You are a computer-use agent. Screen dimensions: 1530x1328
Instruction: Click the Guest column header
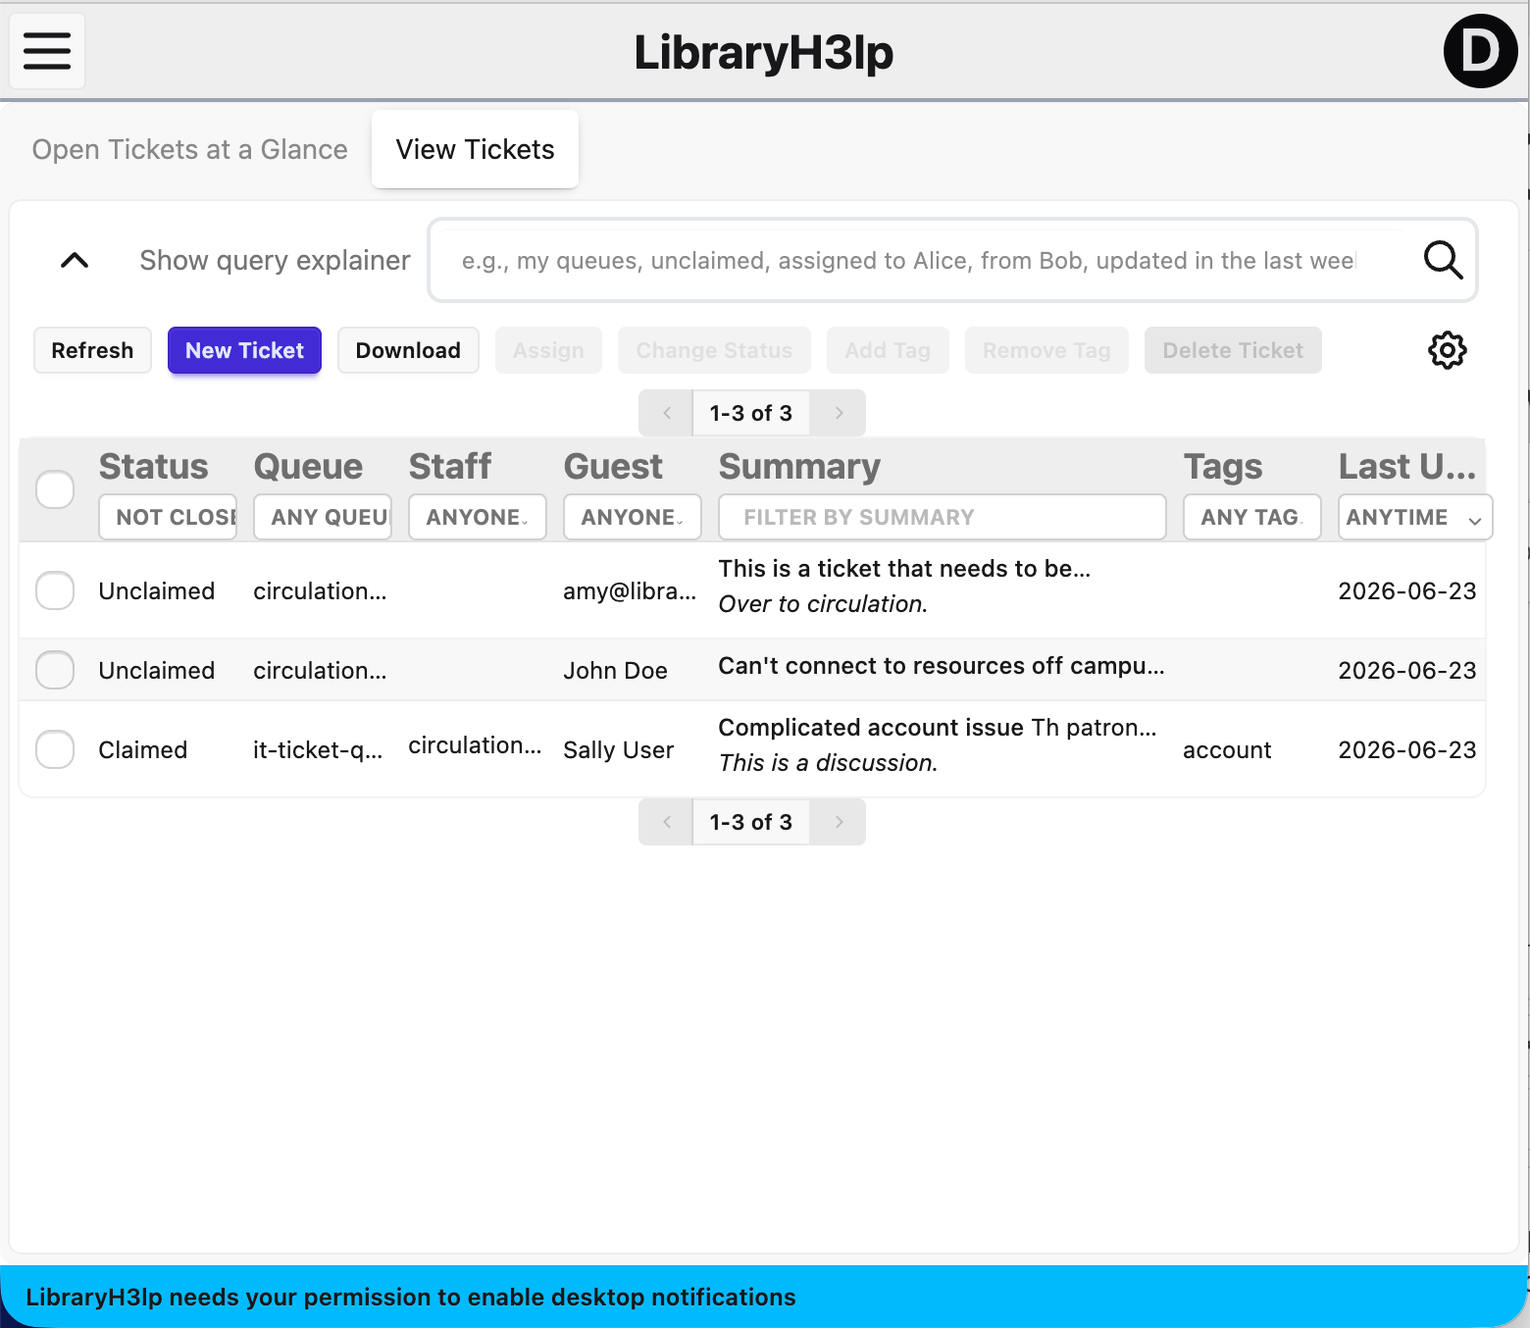(x=614, y=466)
